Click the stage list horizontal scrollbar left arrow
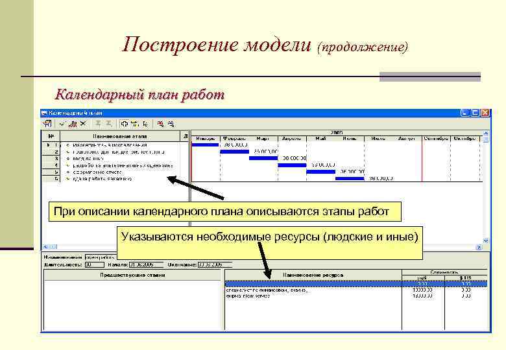This screenshot has width=506, height=350. pos(45,246)
